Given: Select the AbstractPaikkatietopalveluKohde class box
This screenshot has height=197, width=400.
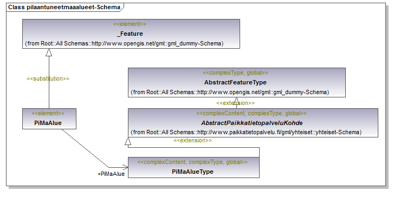Looking at the screenshot, I should [253, 123].
